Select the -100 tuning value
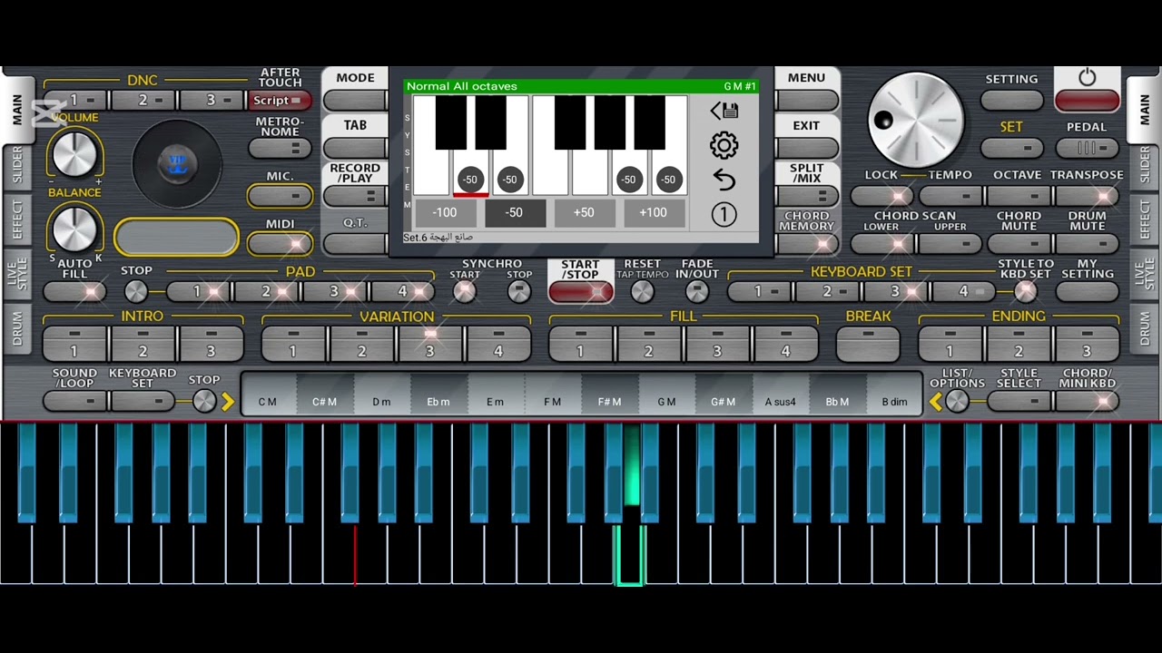1162x653 pixels. (x=445, y=213)
